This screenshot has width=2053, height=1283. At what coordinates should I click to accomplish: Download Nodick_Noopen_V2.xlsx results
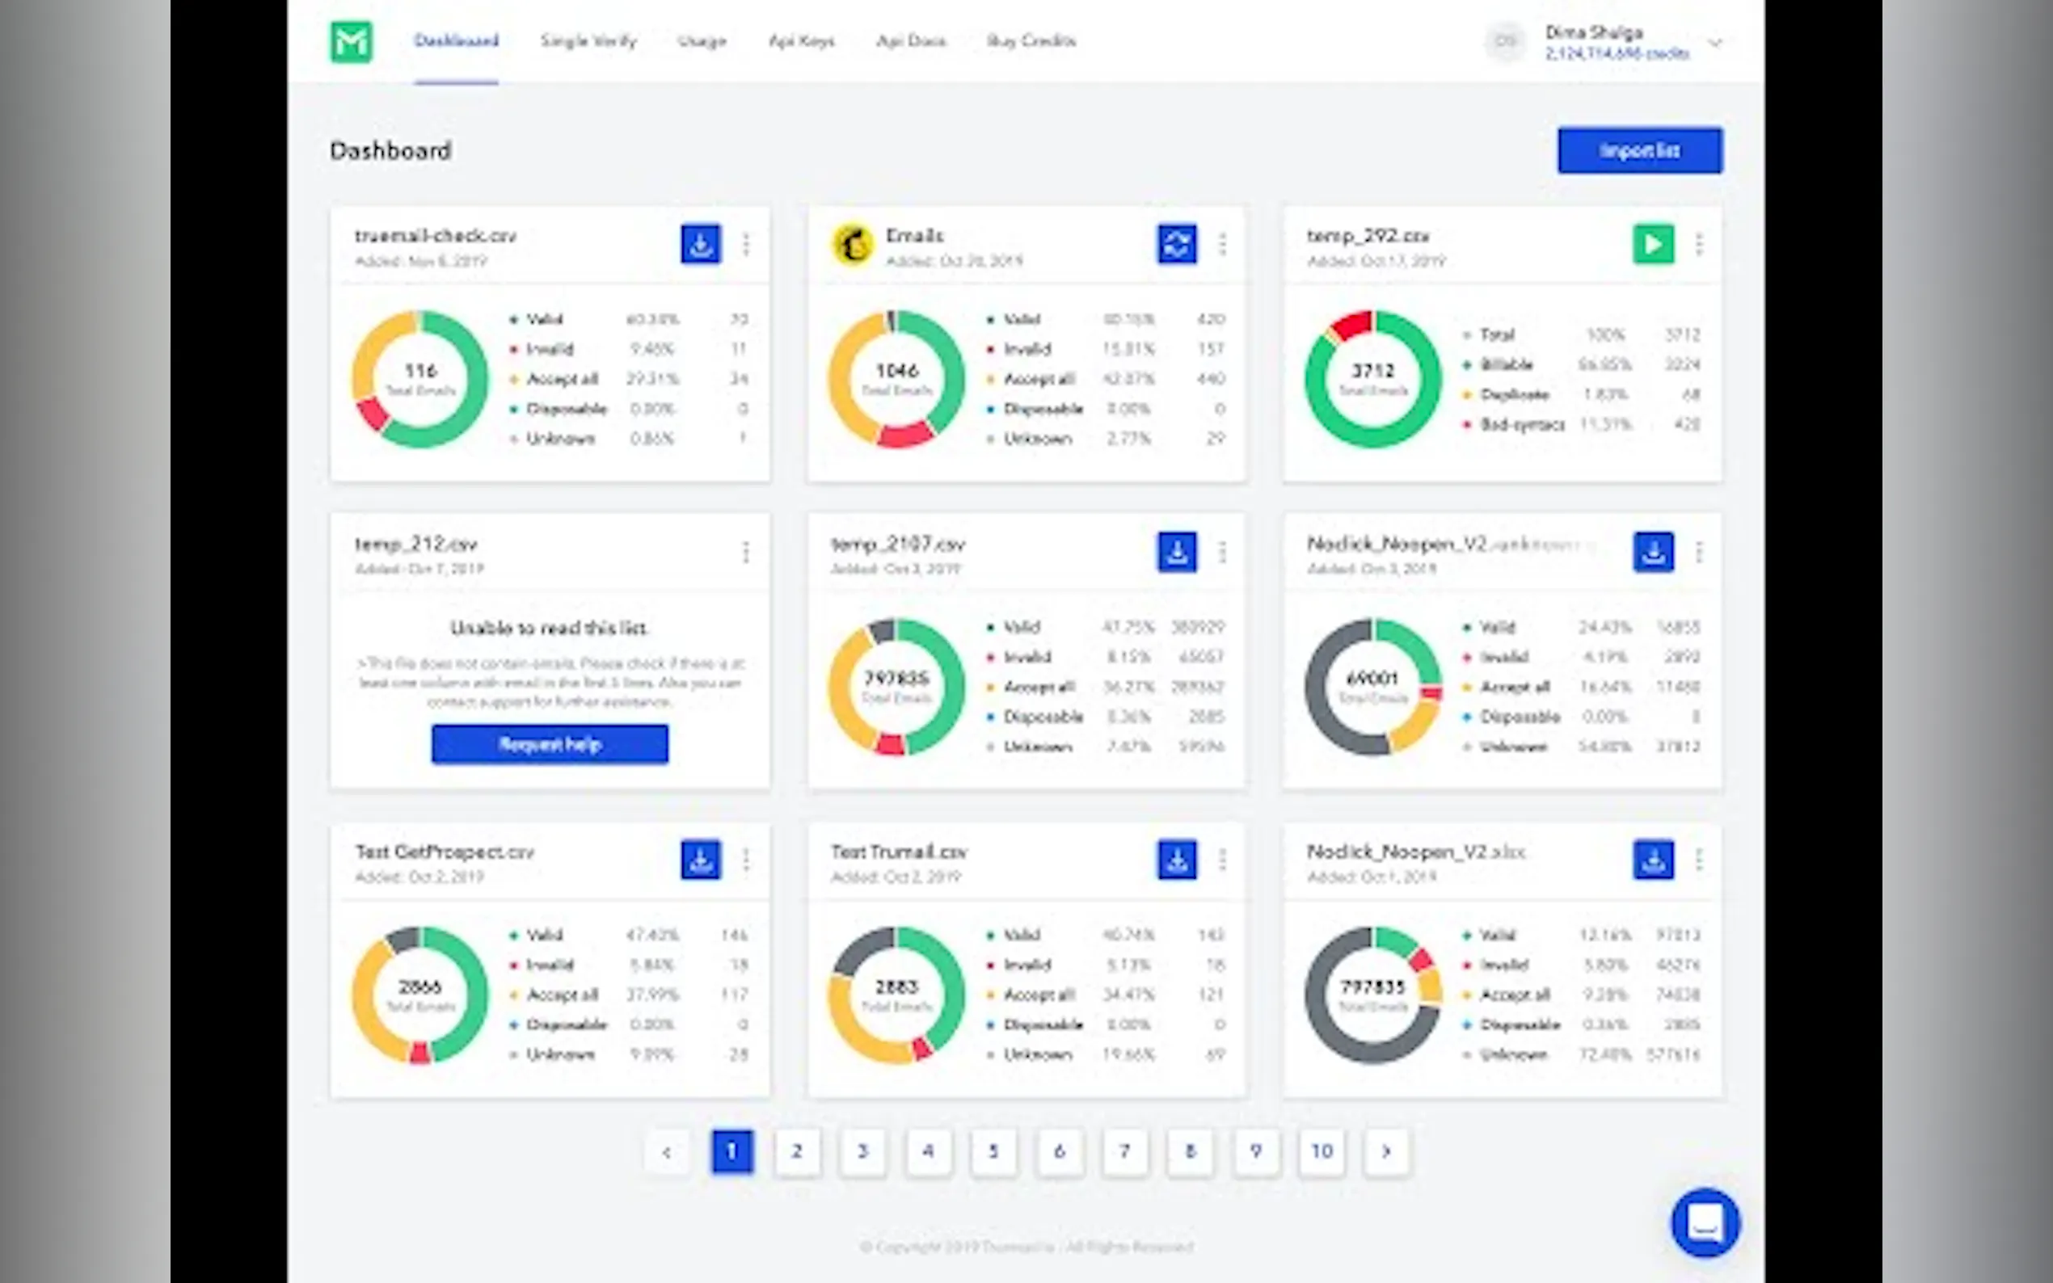(x=1652, y=860)
